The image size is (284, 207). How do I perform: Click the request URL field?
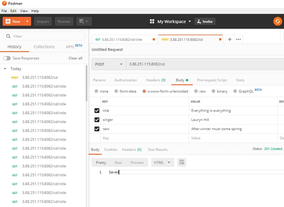tap(205, 64)
